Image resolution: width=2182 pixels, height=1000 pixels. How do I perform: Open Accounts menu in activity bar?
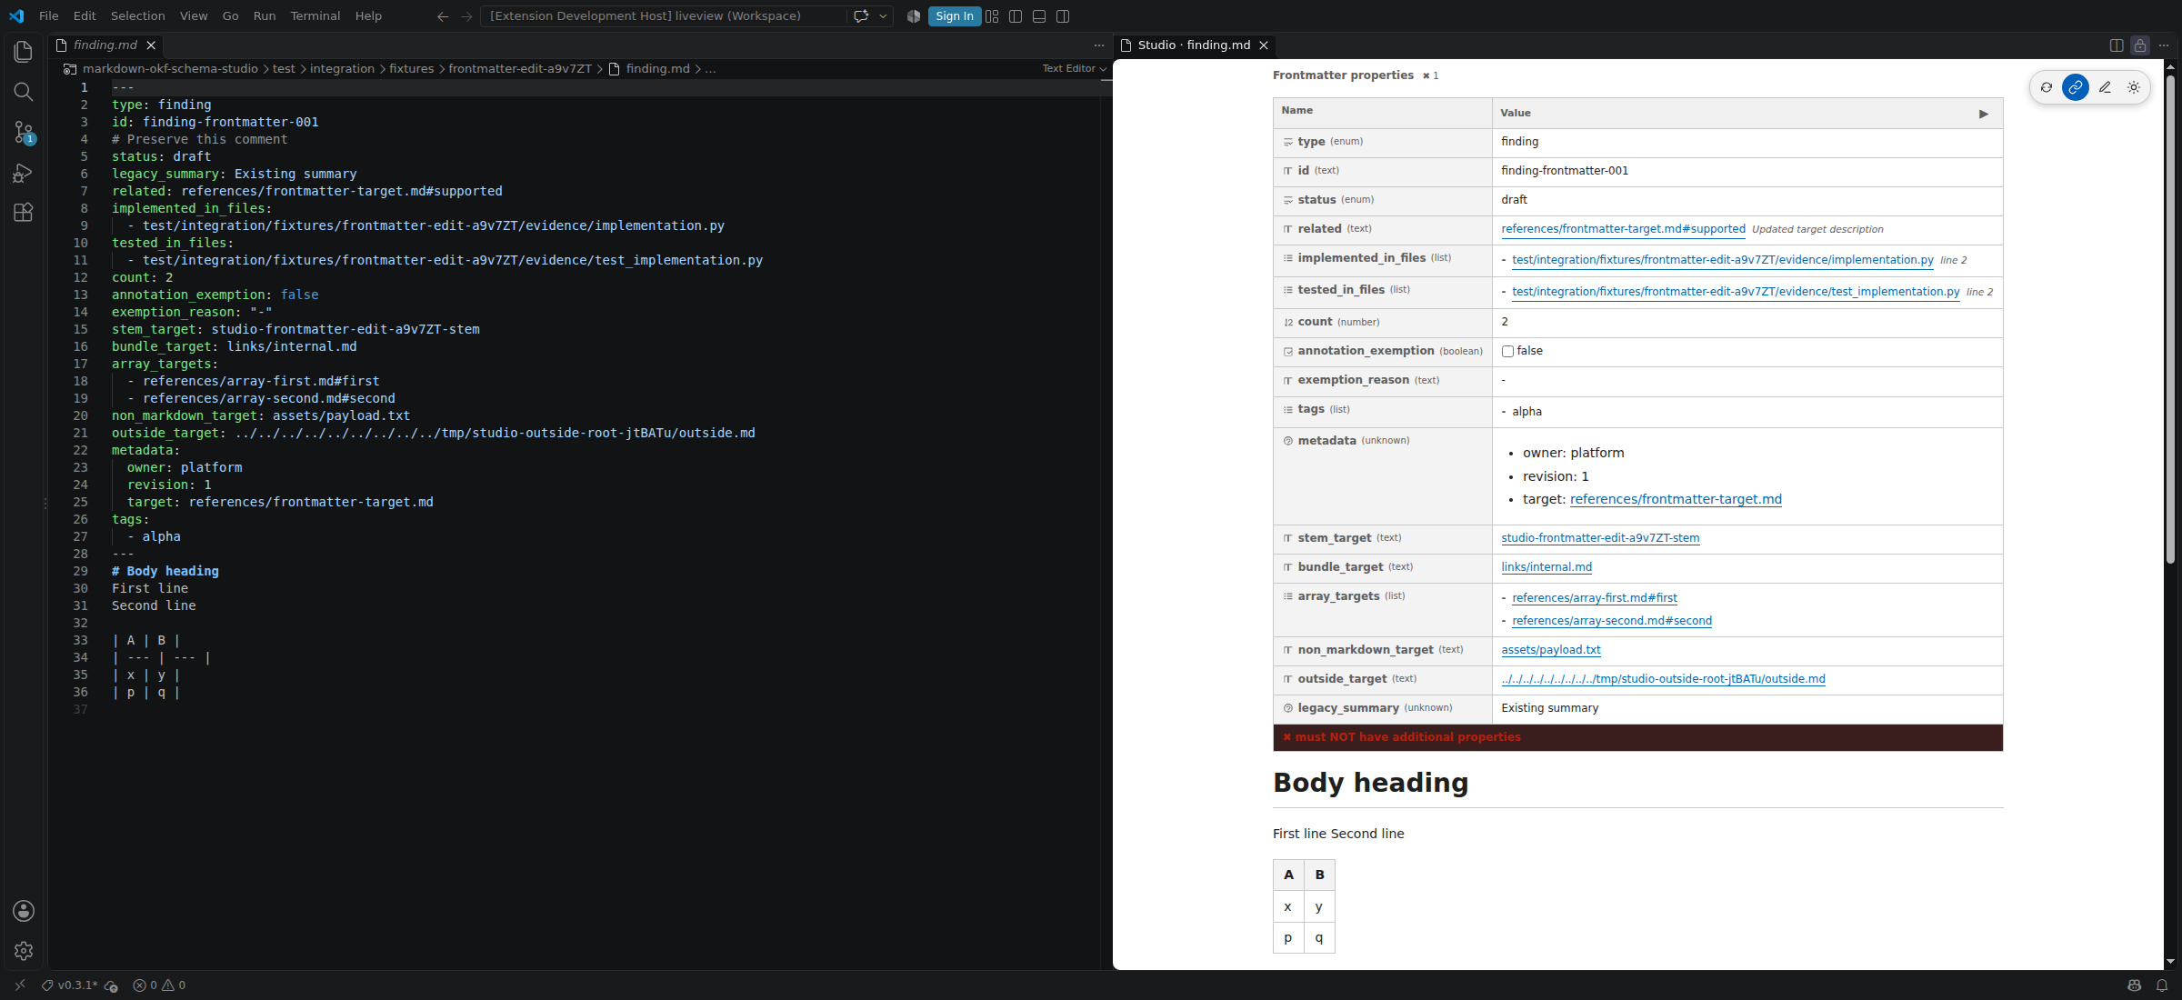tap(24, 911)
